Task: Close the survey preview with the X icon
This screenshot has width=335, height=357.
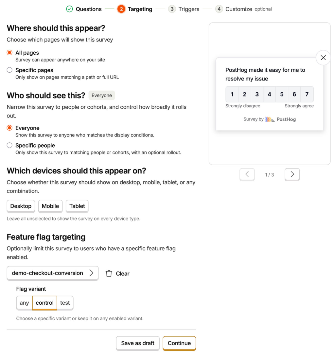Action: (x=323, y=58)
